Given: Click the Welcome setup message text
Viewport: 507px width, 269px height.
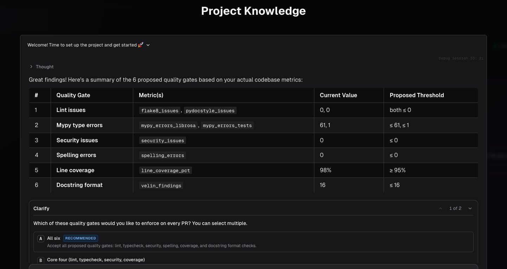Looking at the screenshot, I should point(85,45).
